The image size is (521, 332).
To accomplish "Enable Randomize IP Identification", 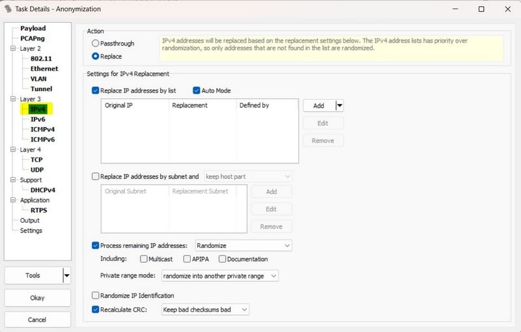I will coord(95,295).
